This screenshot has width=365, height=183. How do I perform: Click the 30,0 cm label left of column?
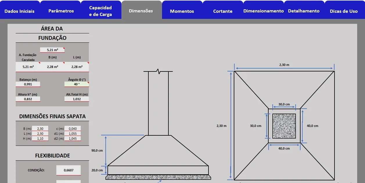(256, 126)
